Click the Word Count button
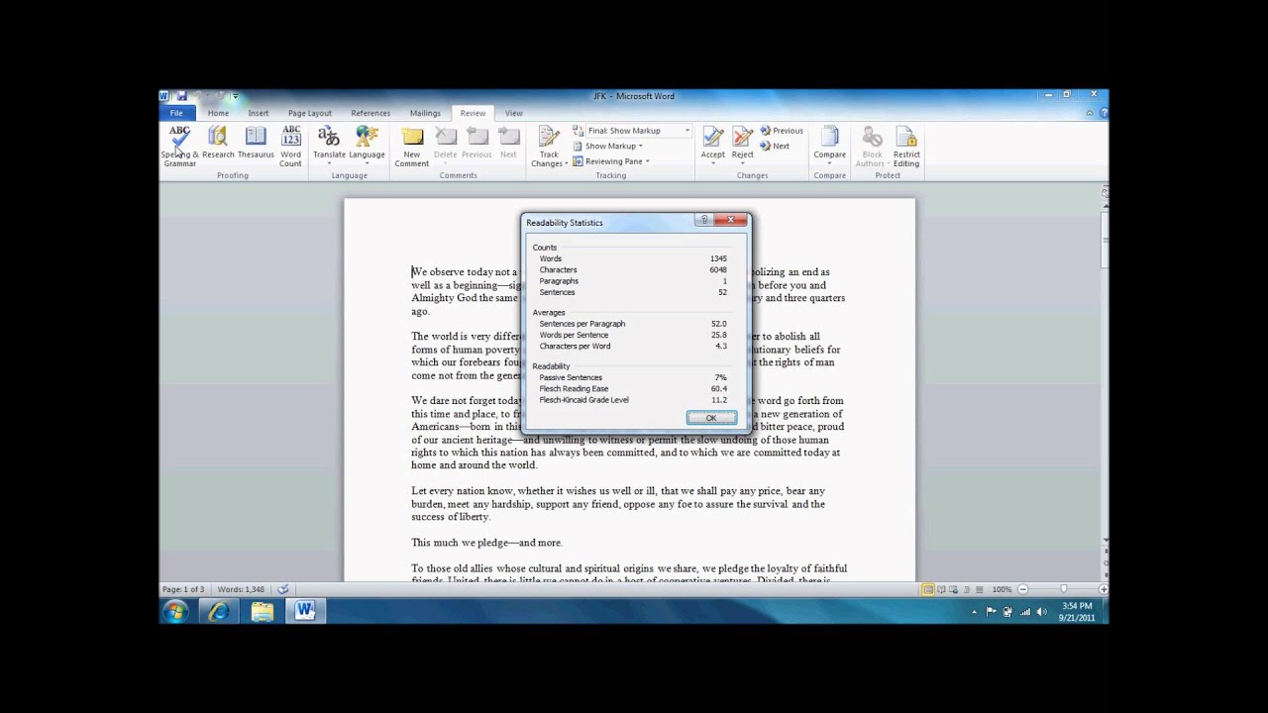 [290, 146]
